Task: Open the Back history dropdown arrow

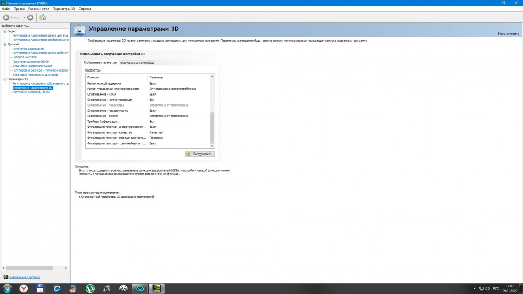Action: pyautogui.click(x=24, y=17)
